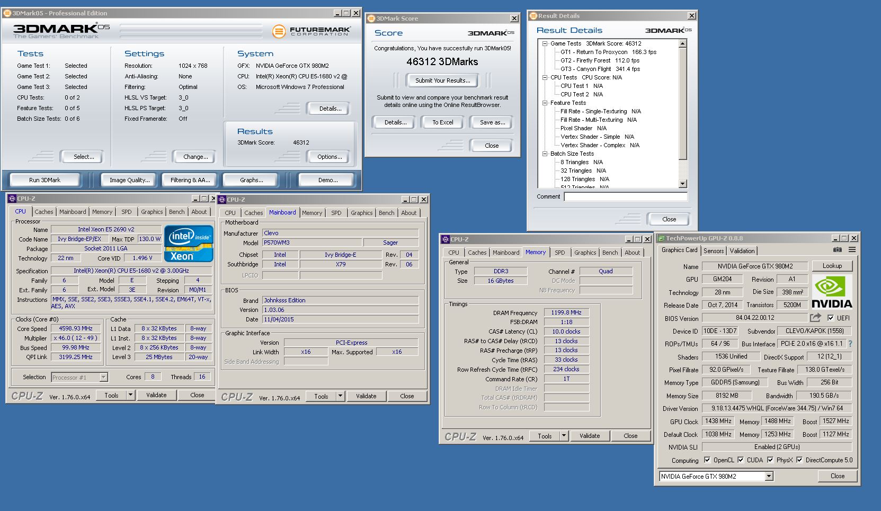Click Validate in CPU-Z Mainboard window
The height and width of the screenshot is (511, 881).
(x=366, y=396)
